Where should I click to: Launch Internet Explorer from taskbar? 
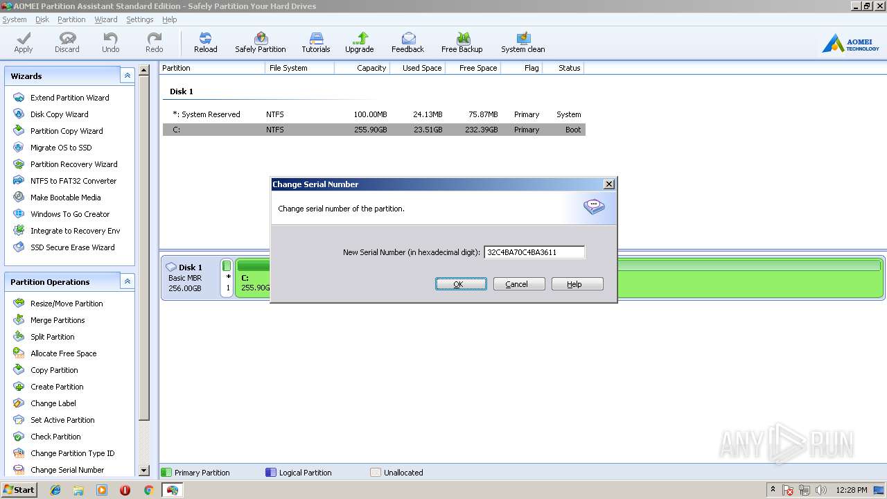point(55,490)
